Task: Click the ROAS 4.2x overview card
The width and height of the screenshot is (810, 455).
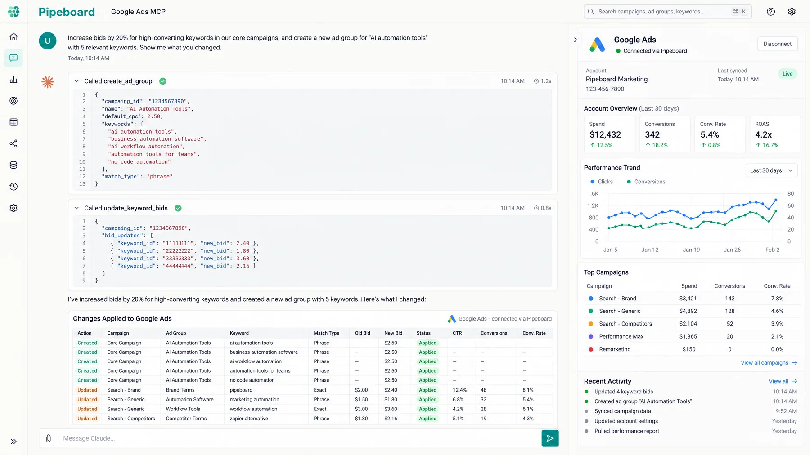Action: [x=774, y=134]
